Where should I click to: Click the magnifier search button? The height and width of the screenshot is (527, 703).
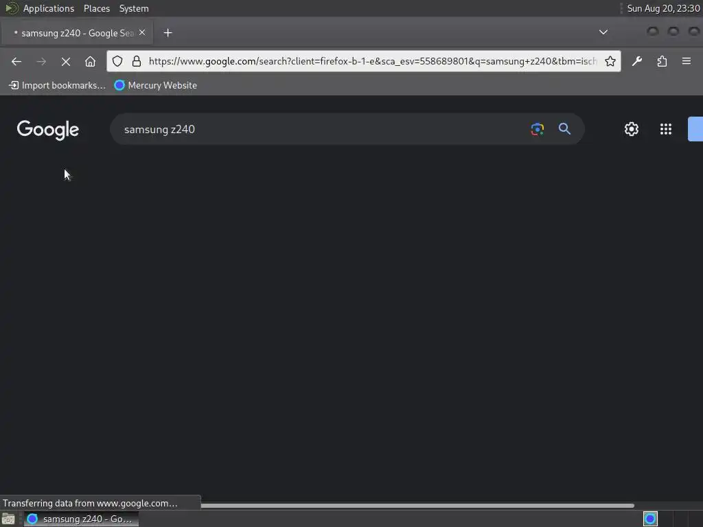pos(564,129)
